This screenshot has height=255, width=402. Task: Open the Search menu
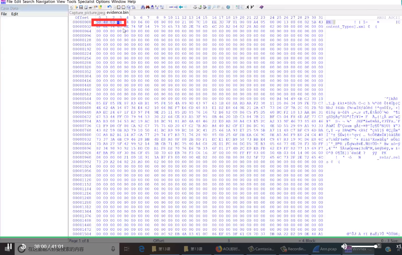coord(28,2)
